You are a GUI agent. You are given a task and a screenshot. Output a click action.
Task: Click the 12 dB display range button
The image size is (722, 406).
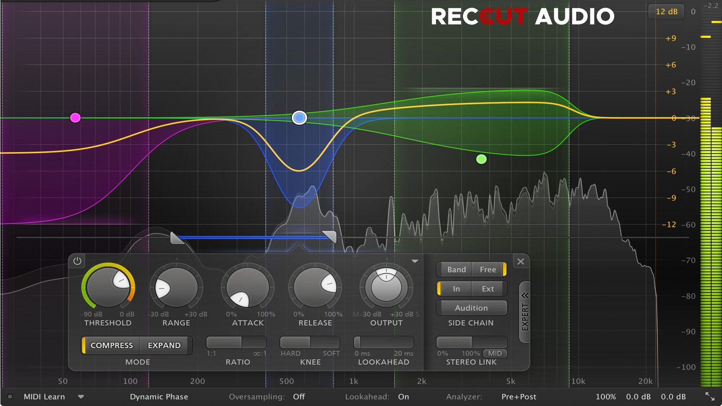tap(666, 11)
